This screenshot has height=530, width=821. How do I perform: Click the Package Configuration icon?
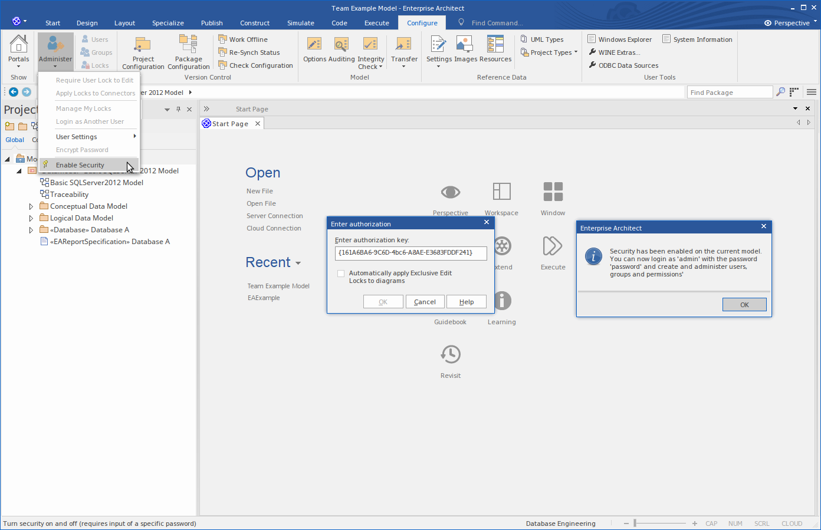coord(188,51)
